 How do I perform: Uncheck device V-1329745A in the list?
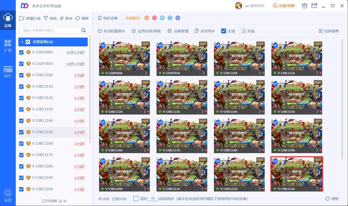click(21, 64)
